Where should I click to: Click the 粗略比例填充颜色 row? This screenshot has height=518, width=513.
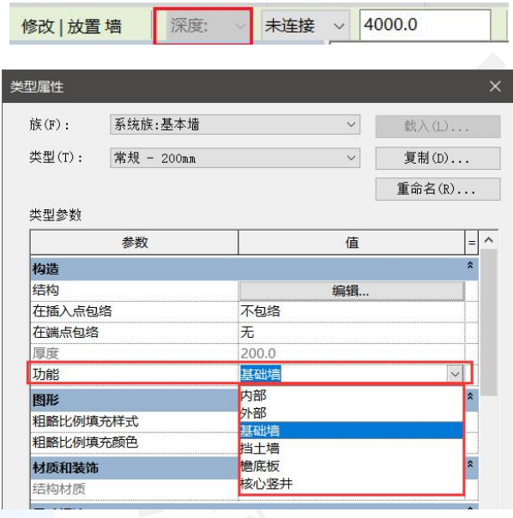134,443
